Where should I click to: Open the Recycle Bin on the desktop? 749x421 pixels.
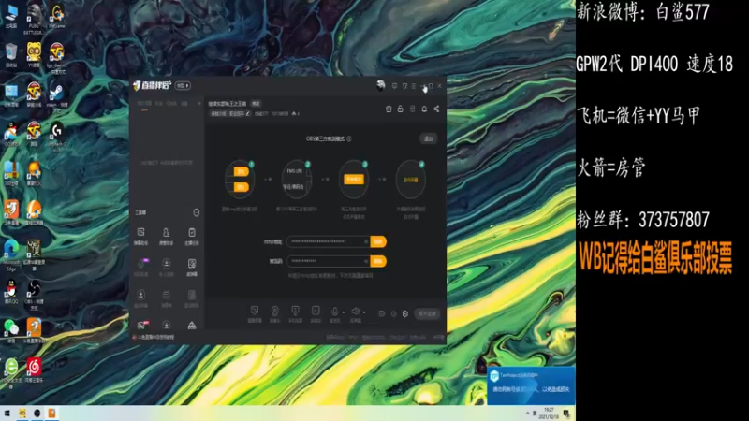pyautogui.click(x=11, y=55)
